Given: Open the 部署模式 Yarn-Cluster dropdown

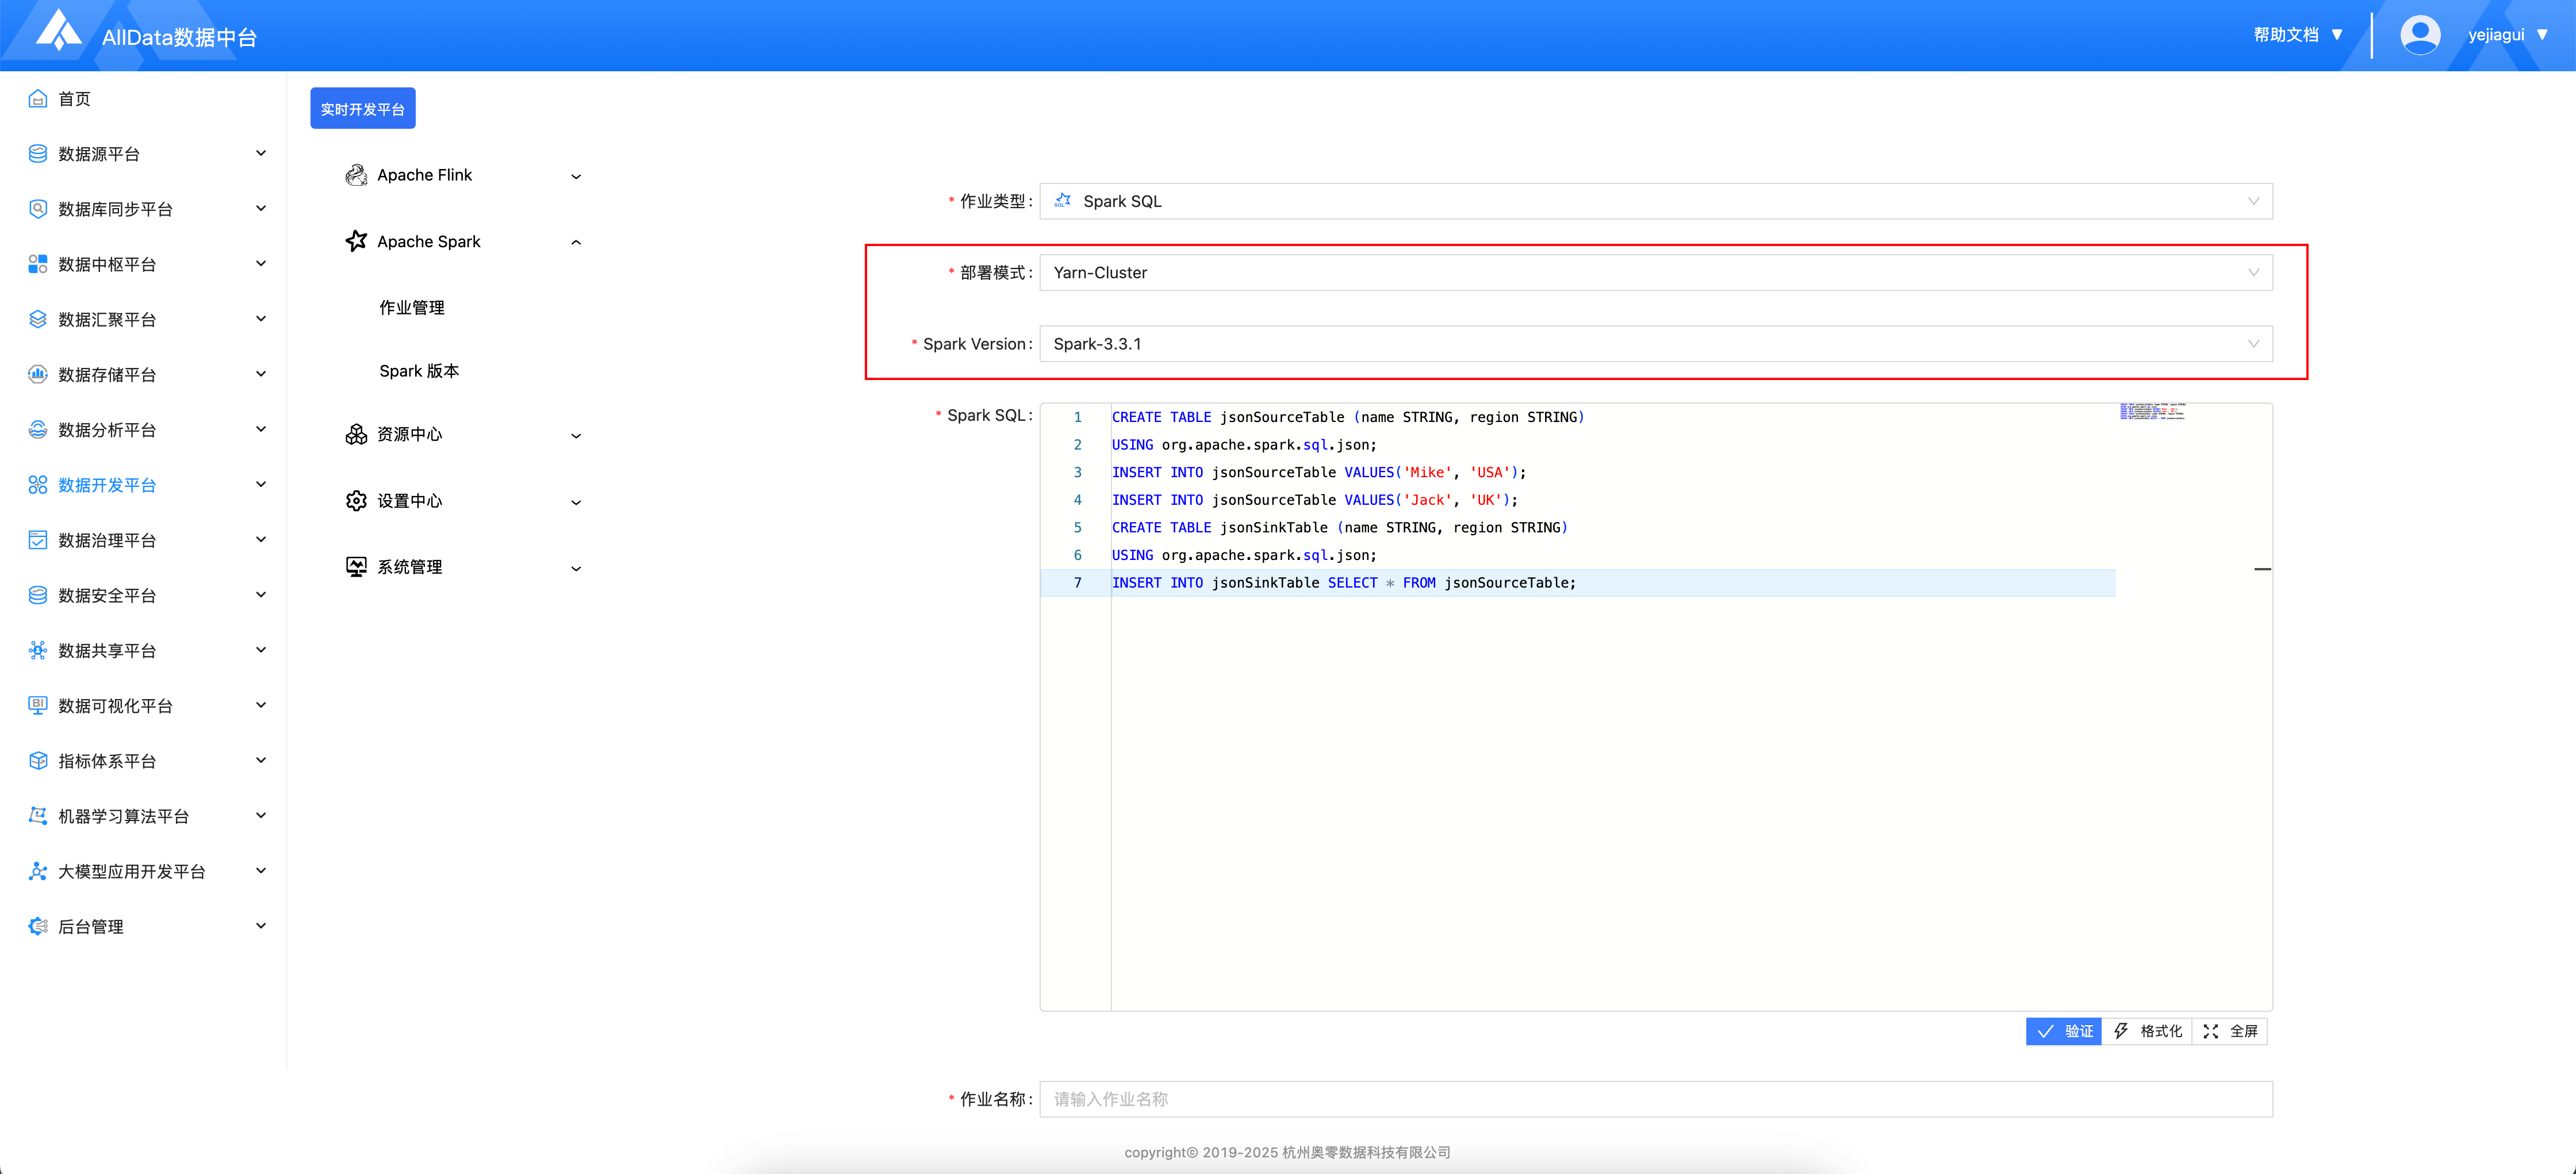Looking at the screenshot, I should click(1655, 272).
